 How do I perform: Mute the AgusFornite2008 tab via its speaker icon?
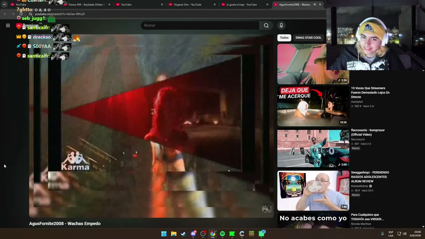coord(314,5)
